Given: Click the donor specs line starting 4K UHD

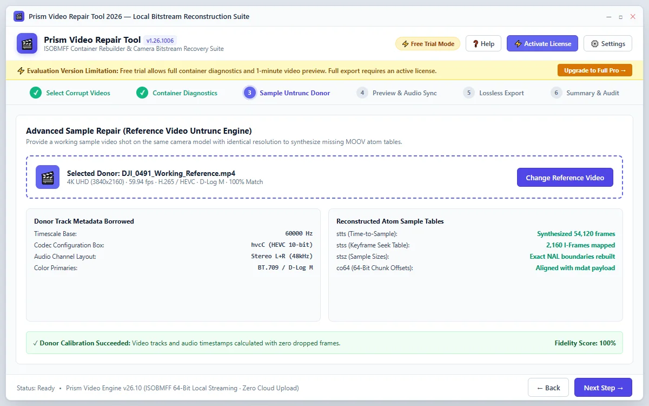Looking at the screenshot, I should coord(165,182).
